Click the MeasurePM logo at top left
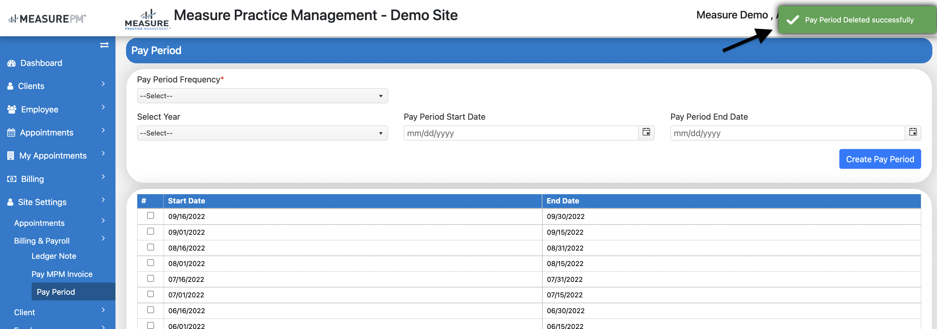This screenshot has width=937, height=329. pos(47,18)
